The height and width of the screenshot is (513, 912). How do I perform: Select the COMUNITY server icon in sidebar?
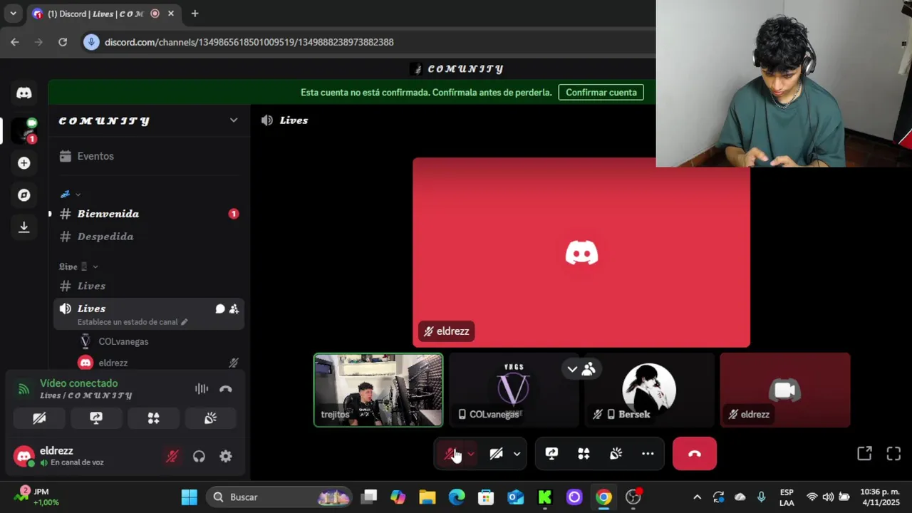24,130
